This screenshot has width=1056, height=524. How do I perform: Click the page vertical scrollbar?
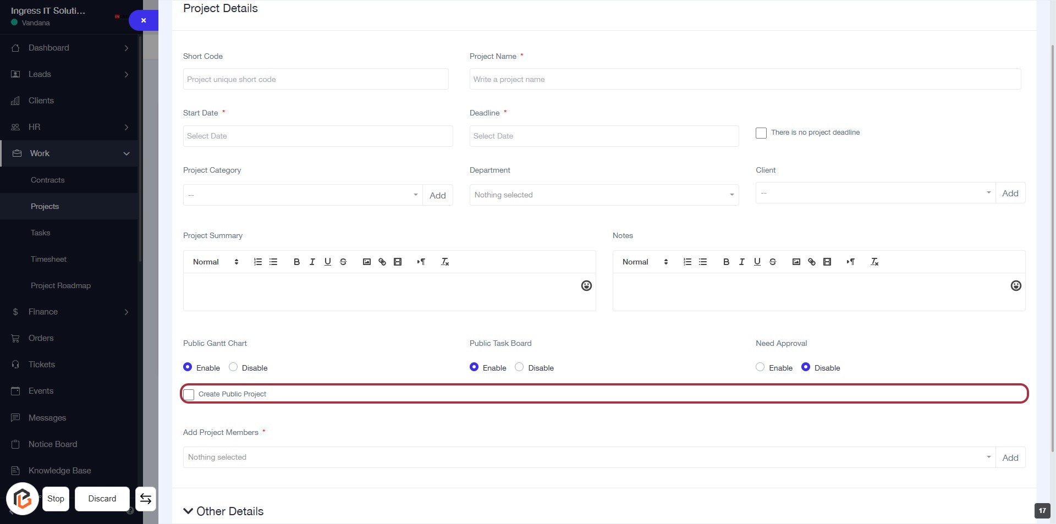(1052, 247)
